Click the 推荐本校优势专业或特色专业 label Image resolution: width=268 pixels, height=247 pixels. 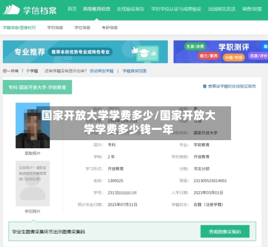click(x=80, y=52)
